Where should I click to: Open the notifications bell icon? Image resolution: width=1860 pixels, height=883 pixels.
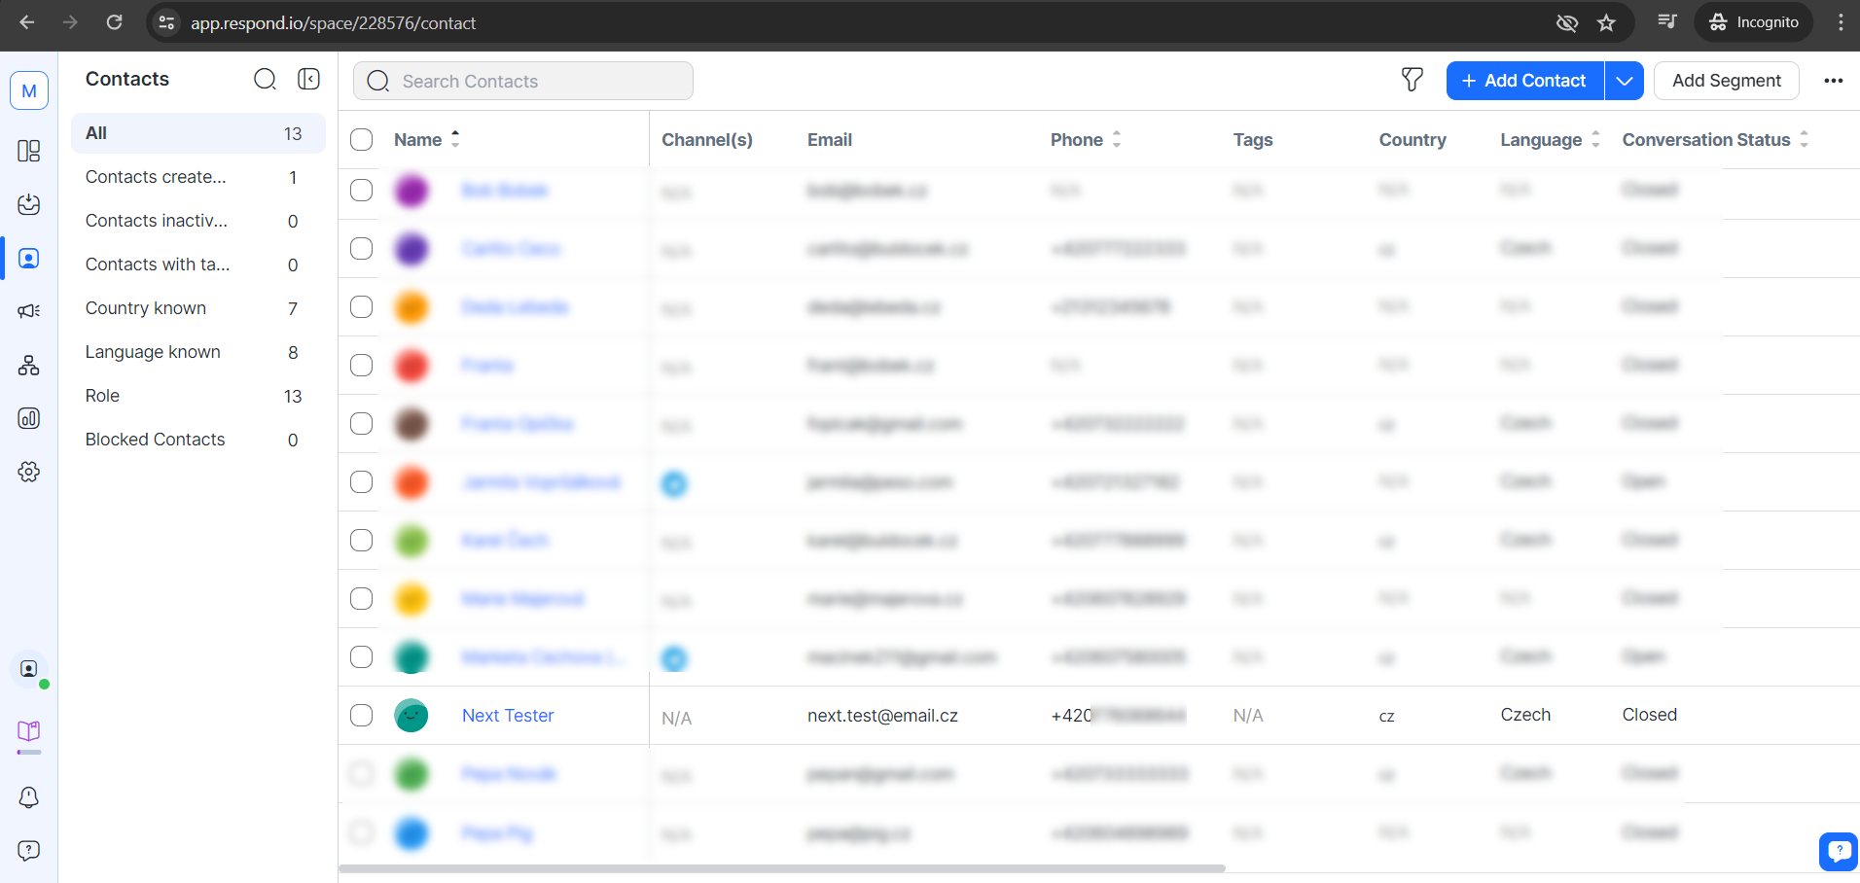pyautogui.click(x=29, y=797)
